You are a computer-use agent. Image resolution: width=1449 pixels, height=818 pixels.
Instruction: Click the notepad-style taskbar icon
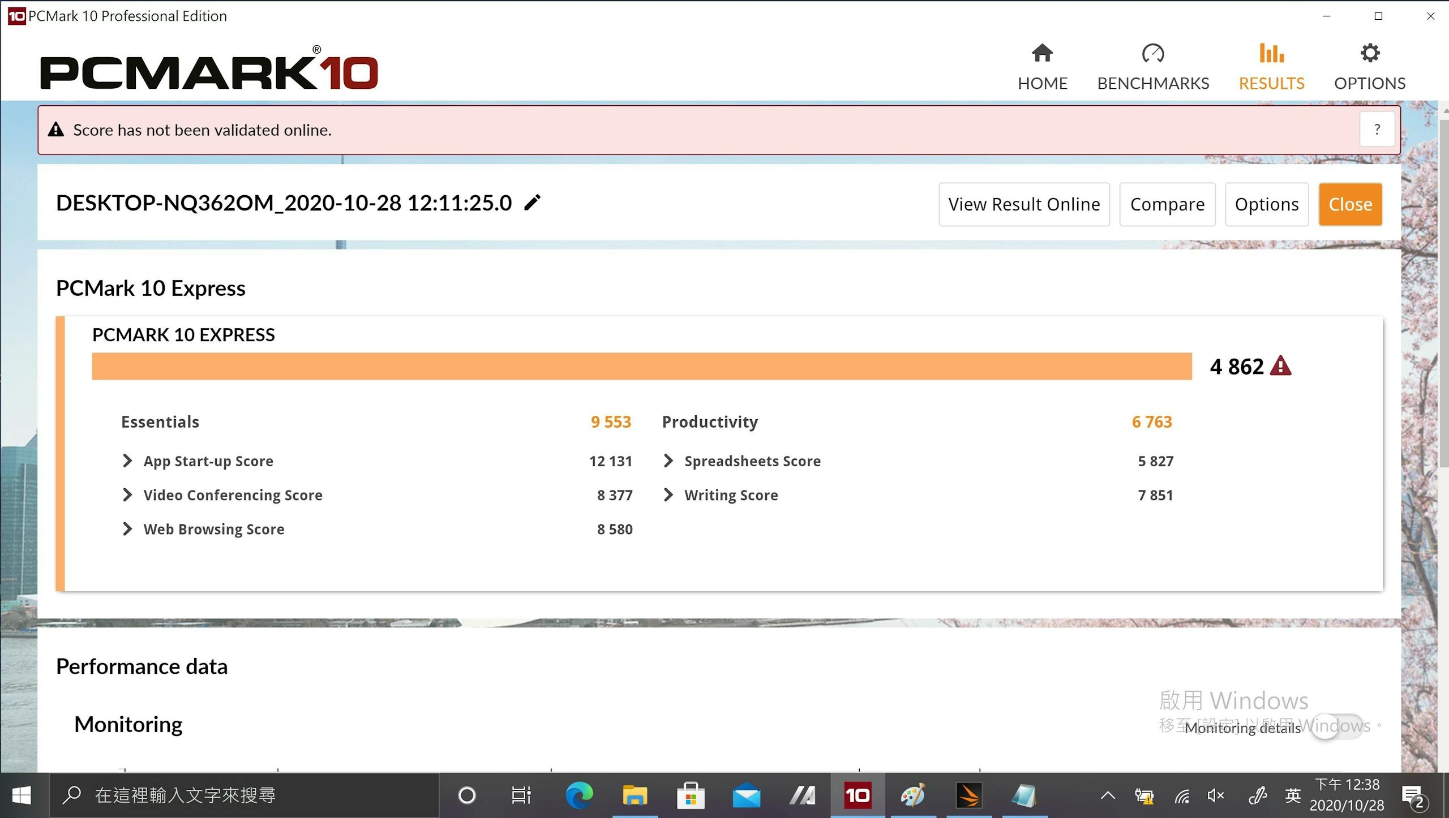click(1024, 795)
